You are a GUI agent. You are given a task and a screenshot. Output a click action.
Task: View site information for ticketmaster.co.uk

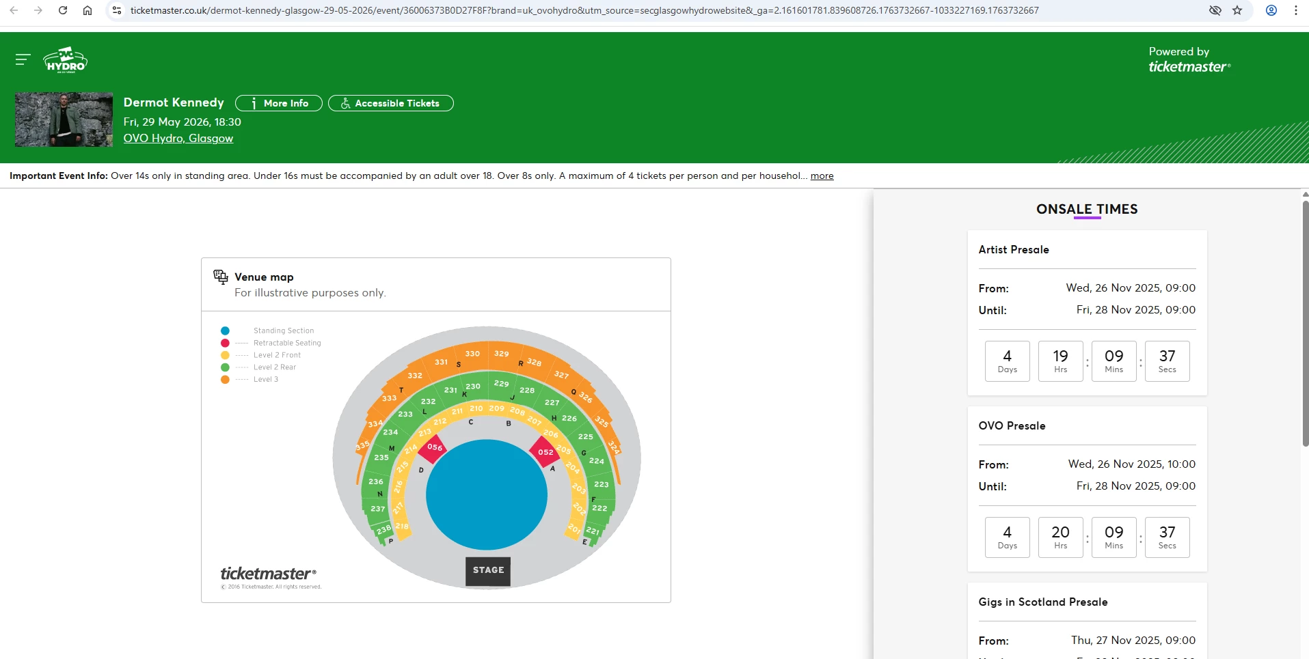(117, 10)
